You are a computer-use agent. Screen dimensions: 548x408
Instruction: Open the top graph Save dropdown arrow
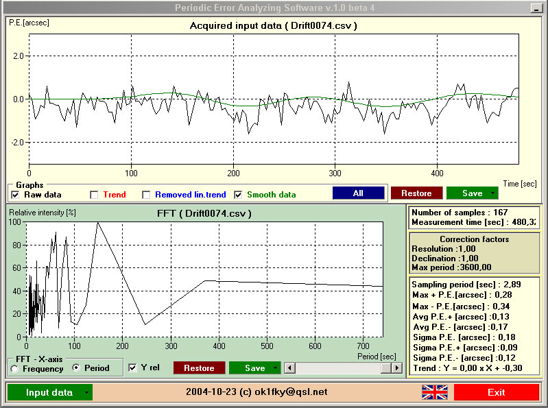pyautogui.click(x=493, y=193)
